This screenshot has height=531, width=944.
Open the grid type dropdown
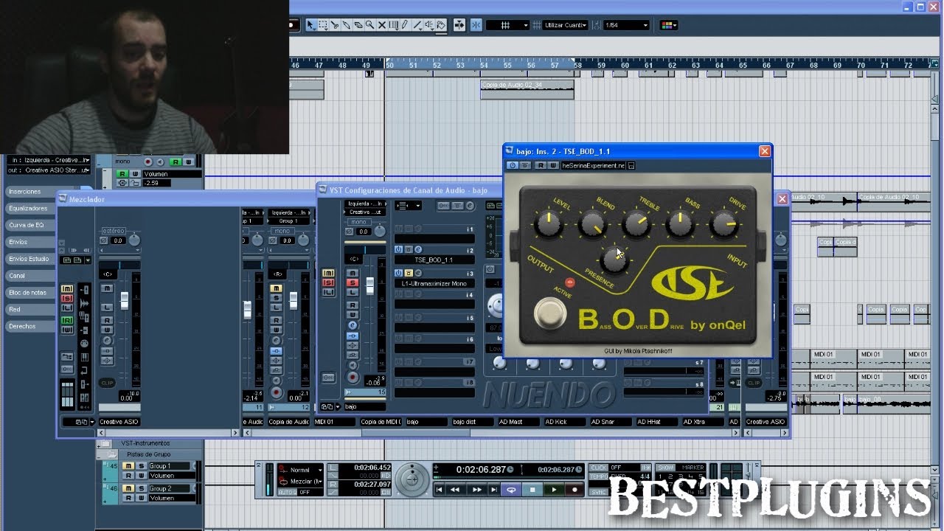[507, 25]
